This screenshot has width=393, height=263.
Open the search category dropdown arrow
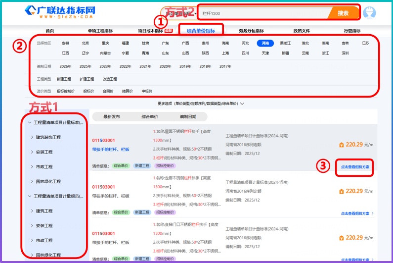click(x=195, y=13)
